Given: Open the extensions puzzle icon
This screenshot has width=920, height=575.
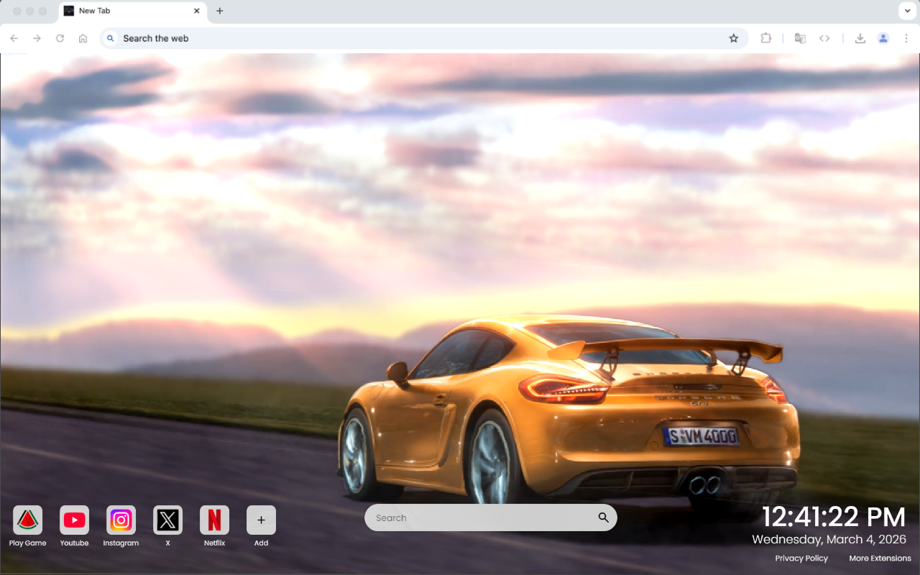Looking at the screenshot, I should coord(765,38).
